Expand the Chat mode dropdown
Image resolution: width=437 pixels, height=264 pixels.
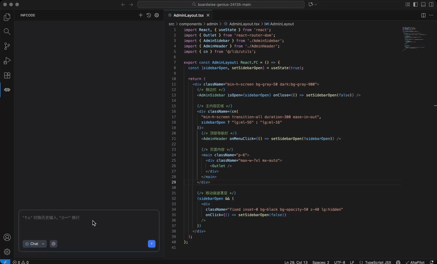coord(34,244)
